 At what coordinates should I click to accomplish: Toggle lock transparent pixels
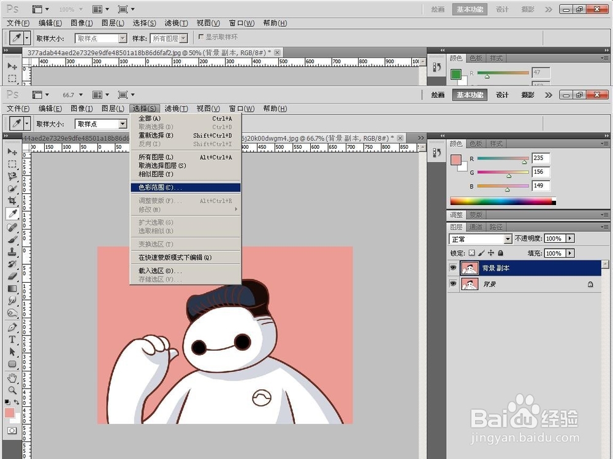(x=472, y=253)
